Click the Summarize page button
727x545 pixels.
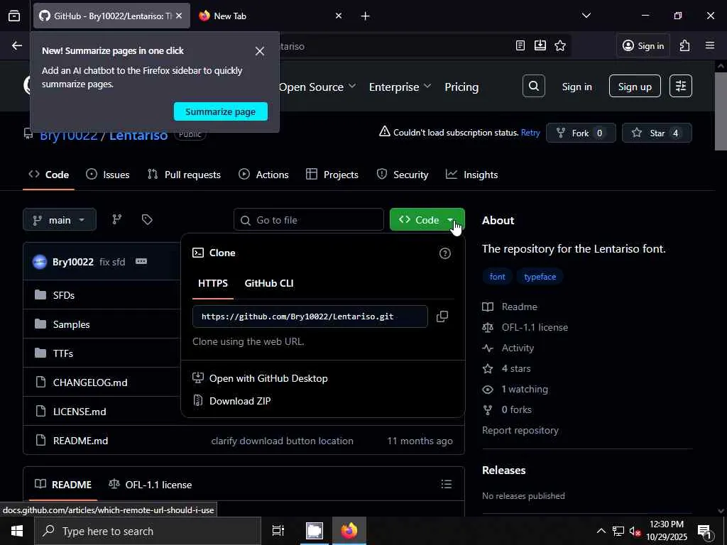coord(221,111)
